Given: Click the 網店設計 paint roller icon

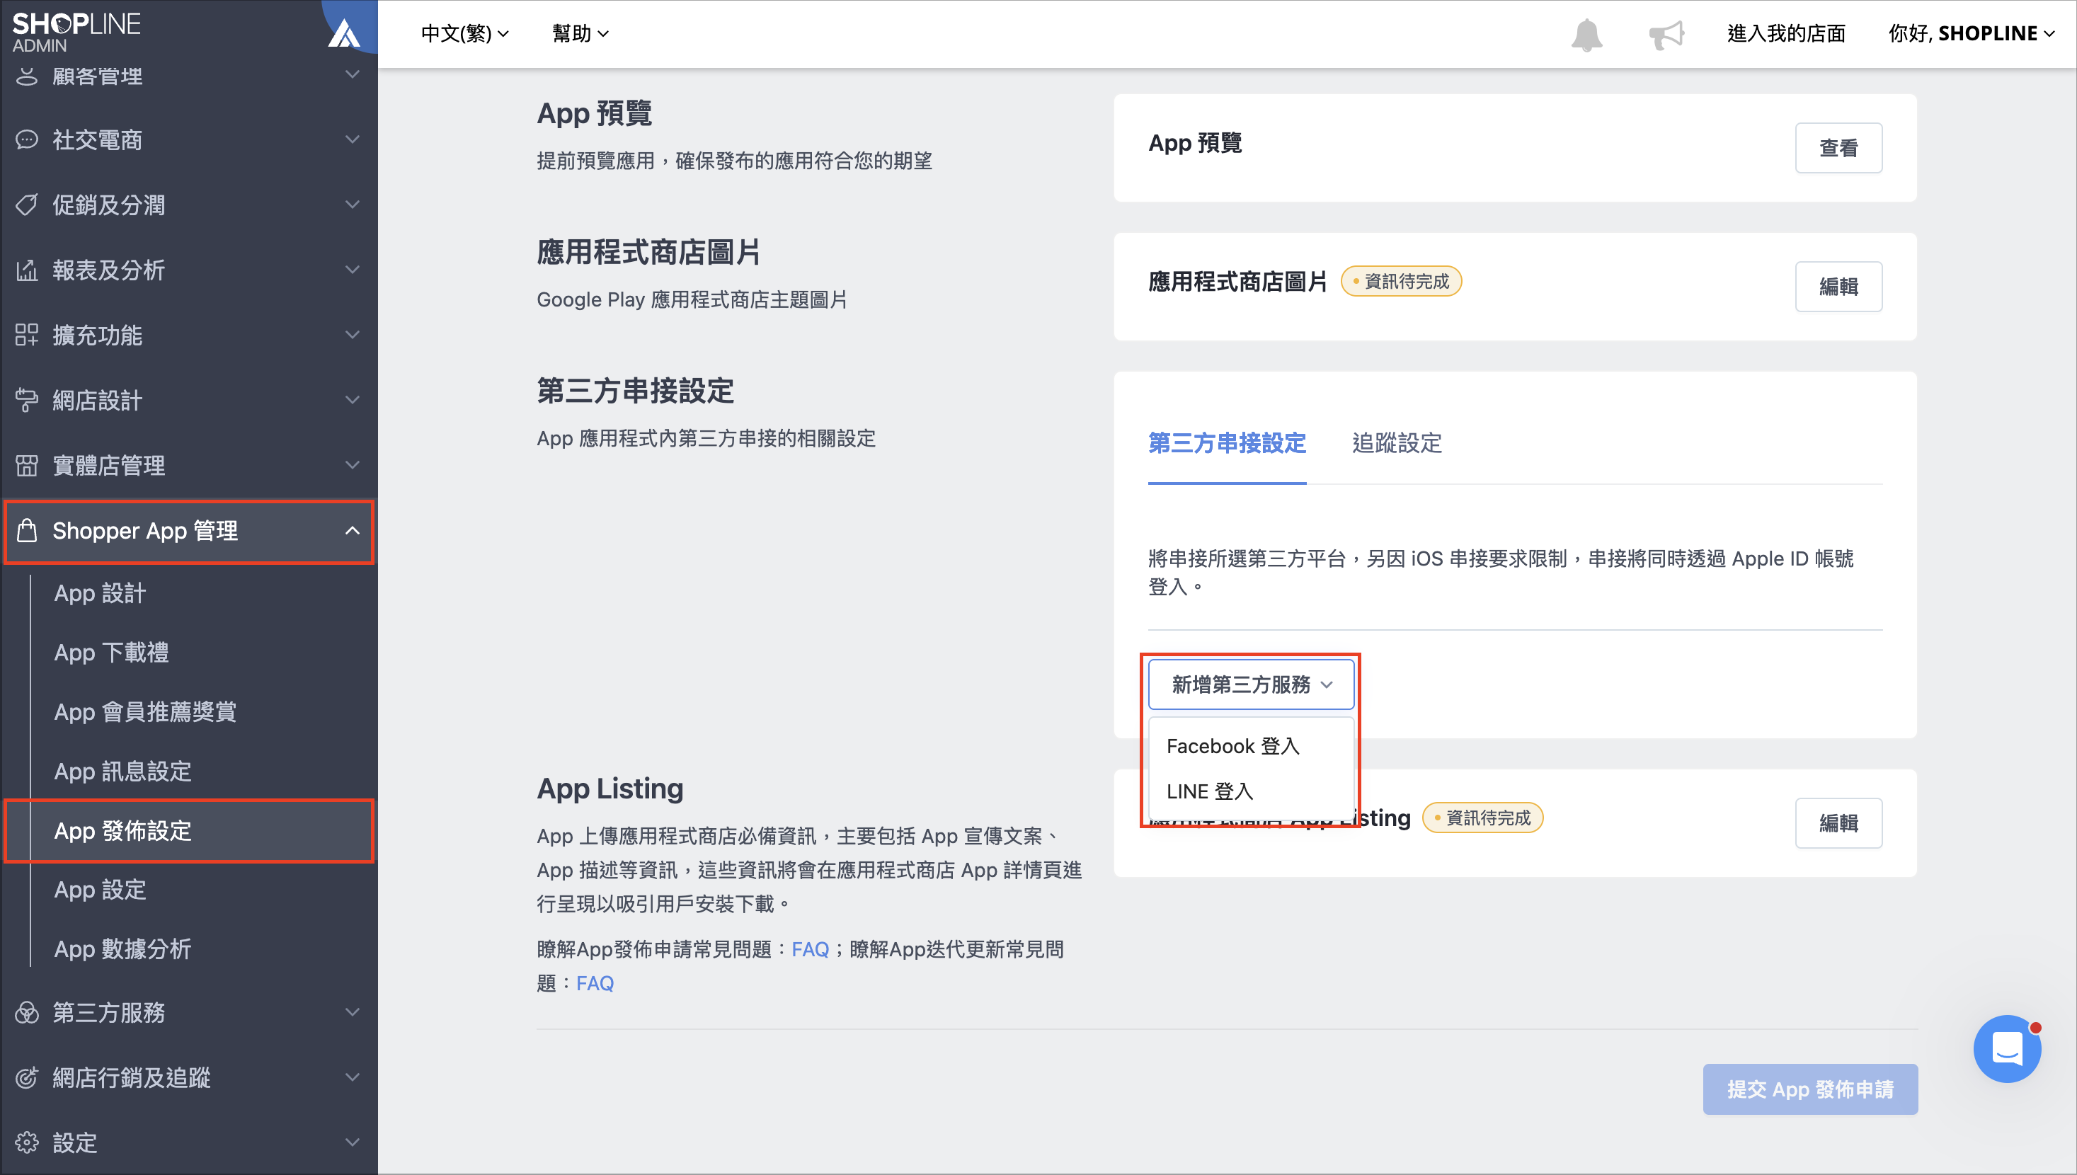Looking at the screenshot, I should click(27, 399).
